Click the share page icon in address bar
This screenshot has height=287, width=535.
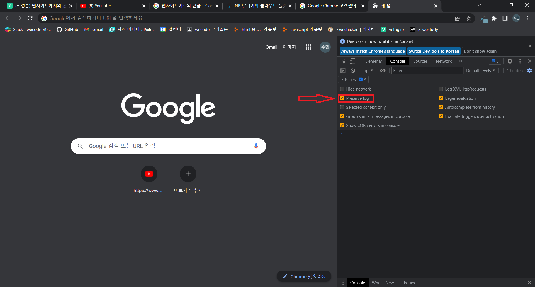(458, 18)
